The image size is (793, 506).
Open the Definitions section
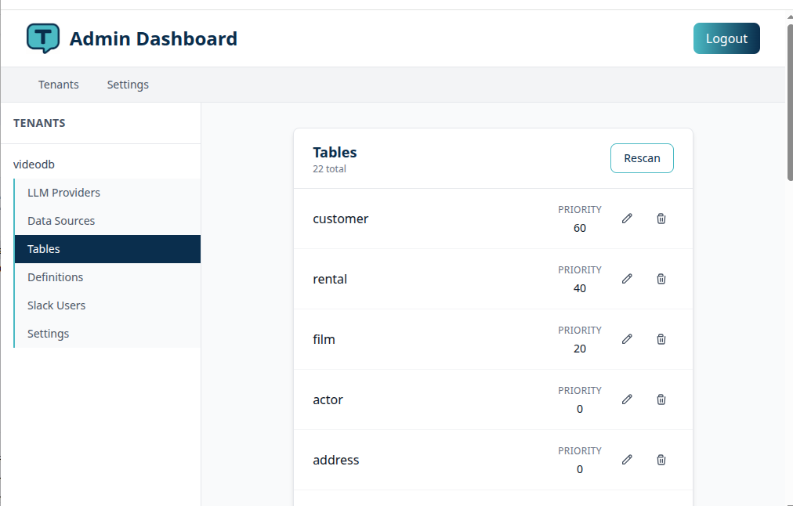55,276
